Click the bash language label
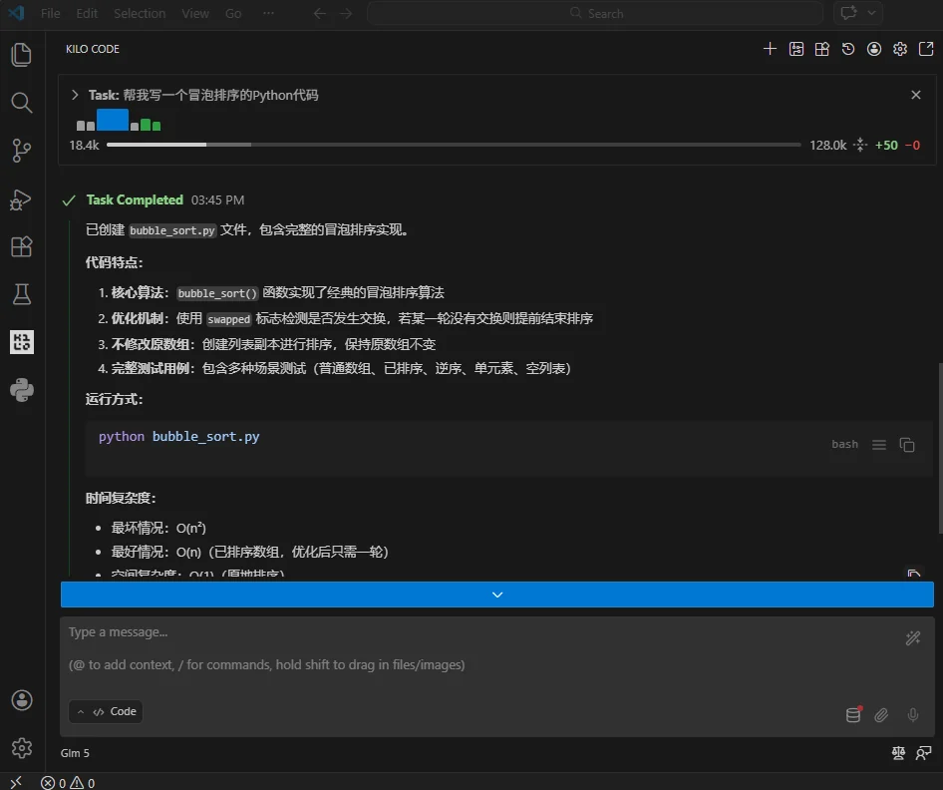Image resolution: width=943 pixels, height=790 pixels. click(x=844, y=444)
